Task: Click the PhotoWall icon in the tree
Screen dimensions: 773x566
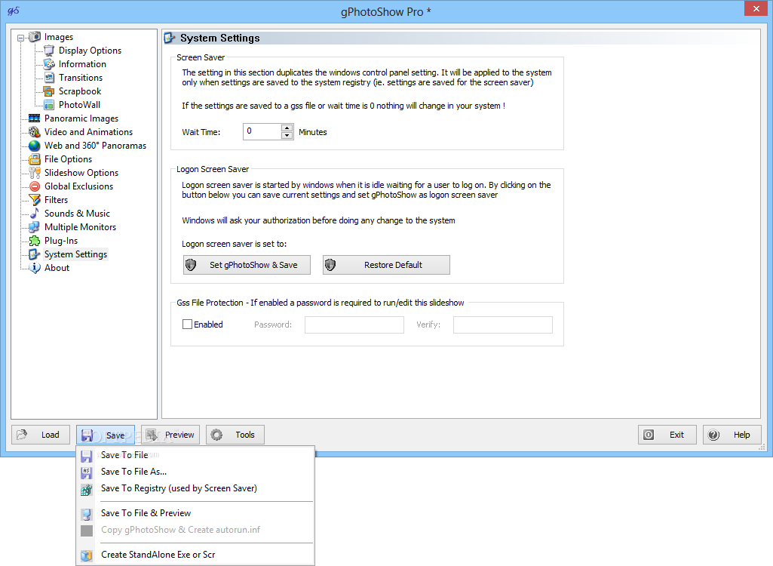Action: tap(49, 105)
